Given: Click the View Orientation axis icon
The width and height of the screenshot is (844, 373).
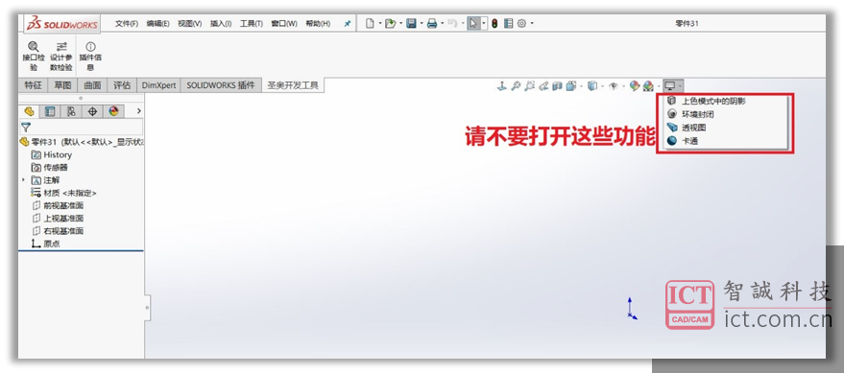Looking at the screenshot, I should point(501,85).
